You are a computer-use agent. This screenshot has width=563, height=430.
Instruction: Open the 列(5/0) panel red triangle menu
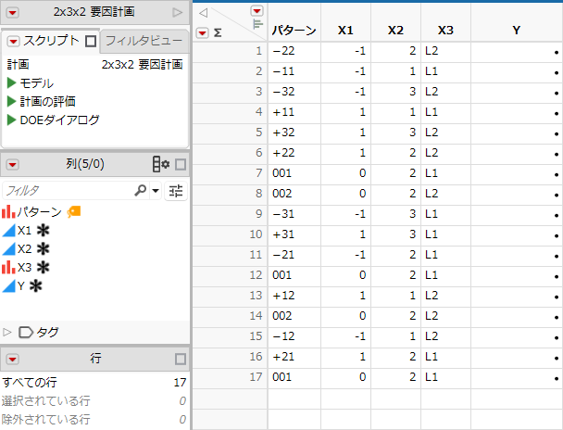(x=13, y=165)
